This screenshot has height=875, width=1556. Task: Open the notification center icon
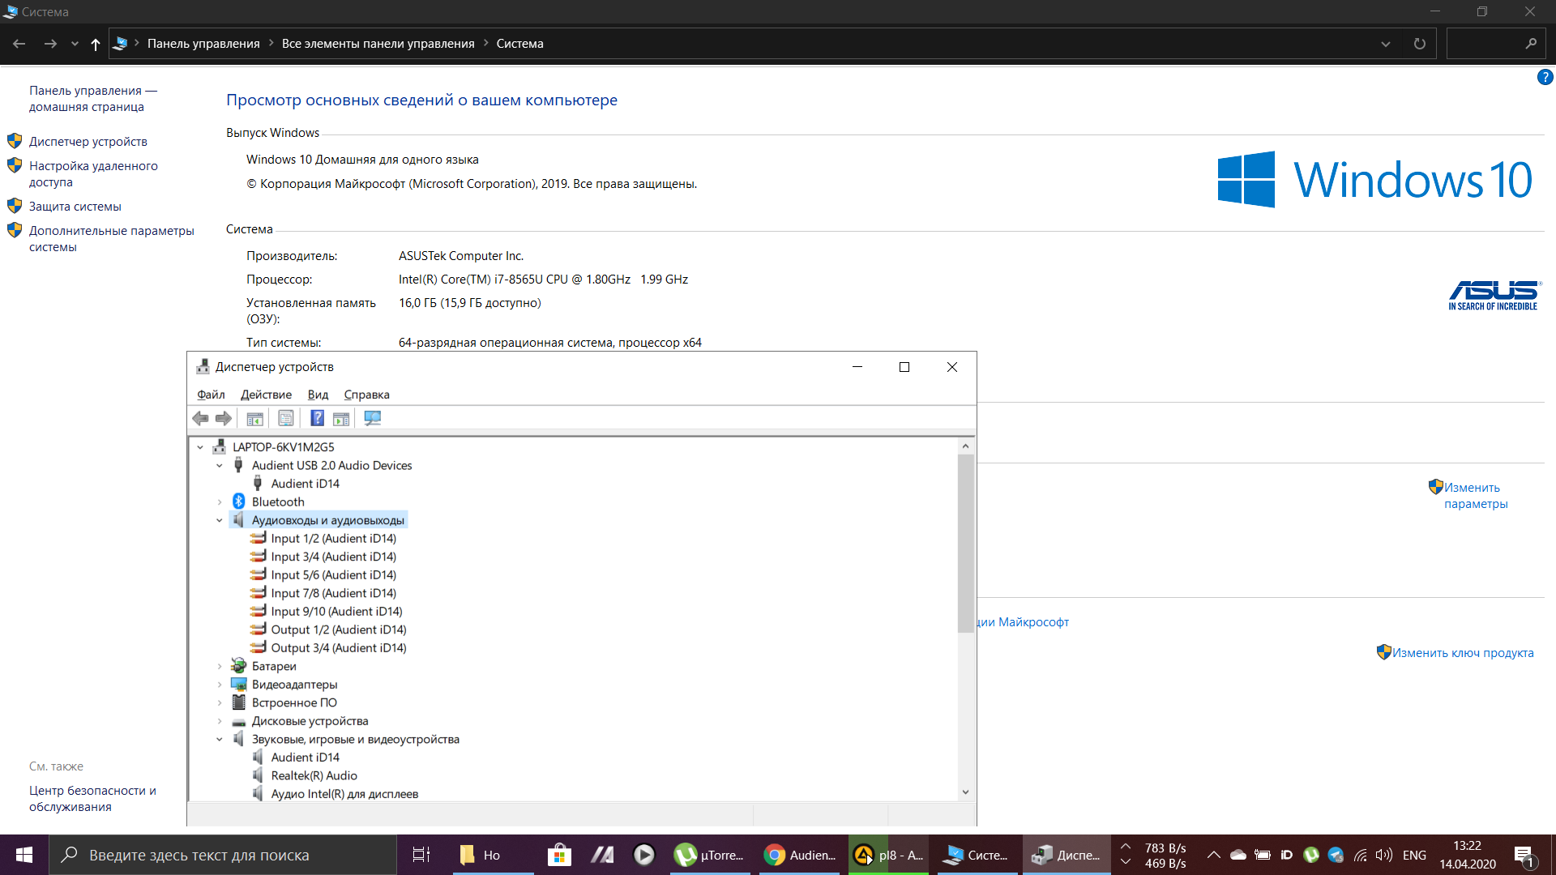tap(1524, 855)
